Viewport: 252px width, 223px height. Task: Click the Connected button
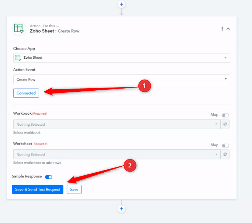(26, 93)
